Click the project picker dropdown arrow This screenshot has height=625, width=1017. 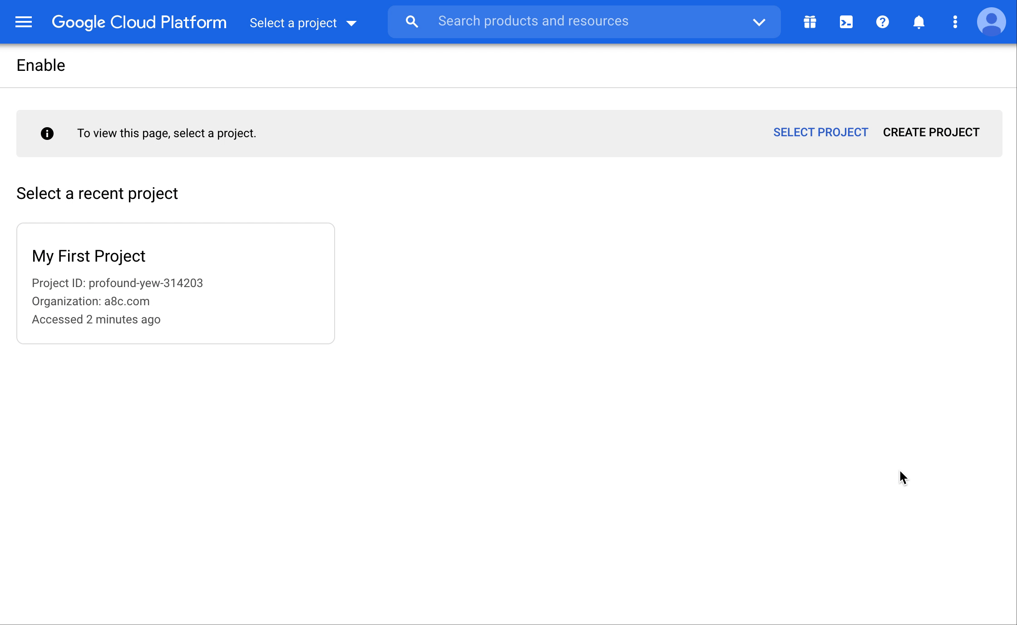pos(351,23)
